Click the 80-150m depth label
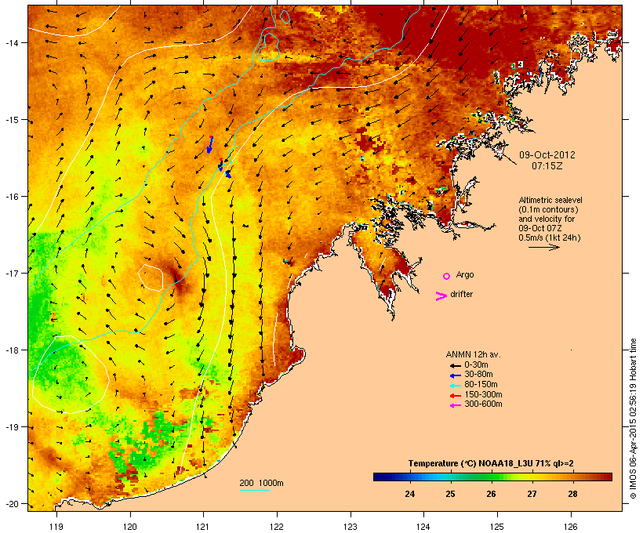The width and height of the screenshot is (643, 533). [x=481, y=384]
